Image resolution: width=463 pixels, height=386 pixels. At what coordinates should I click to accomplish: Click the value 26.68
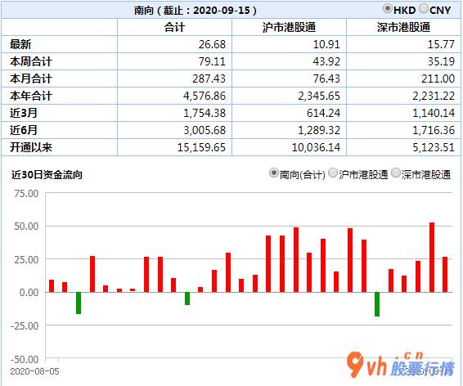click(x=212, y=44)
